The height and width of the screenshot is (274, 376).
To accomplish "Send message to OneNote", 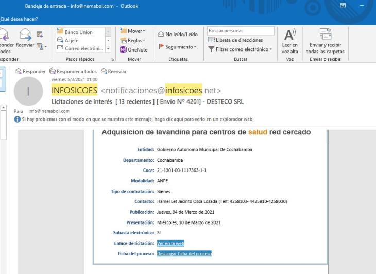I will 134,49.
